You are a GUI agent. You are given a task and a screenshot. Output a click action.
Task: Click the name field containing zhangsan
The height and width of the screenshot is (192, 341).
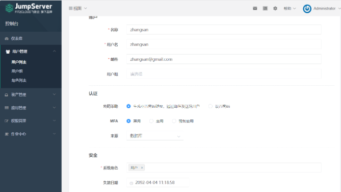[224, 30]
